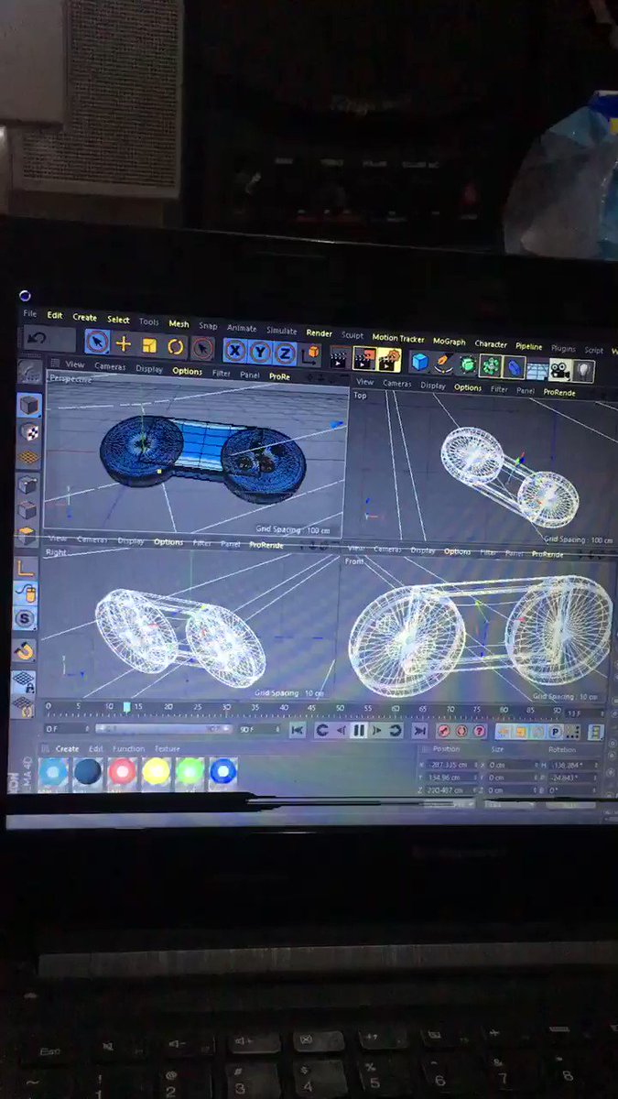Toggle Enable Snap S icon
The width and height of the screenshot is (618, 1099).
pyautogui.click(x=26, y=620)
